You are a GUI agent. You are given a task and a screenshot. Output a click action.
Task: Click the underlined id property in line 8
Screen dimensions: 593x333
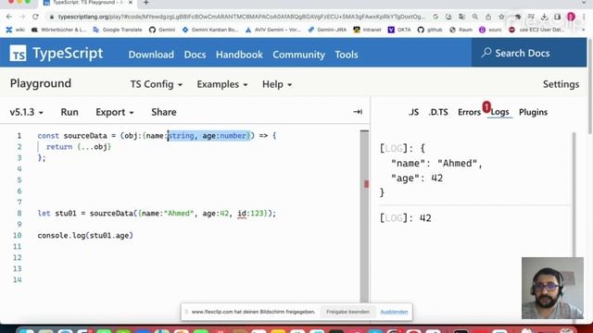click(242, 214)
